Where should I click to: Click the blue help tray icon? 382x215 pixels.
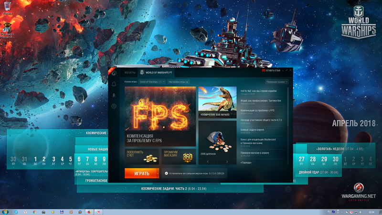(333, 212)
